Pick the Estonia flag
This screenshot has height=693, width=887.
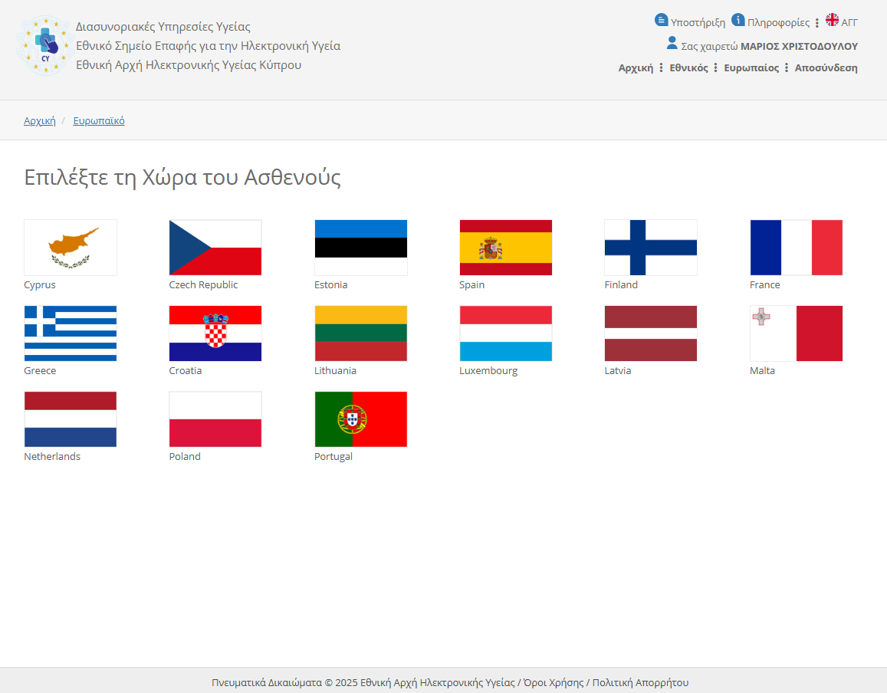coord(360,248)
